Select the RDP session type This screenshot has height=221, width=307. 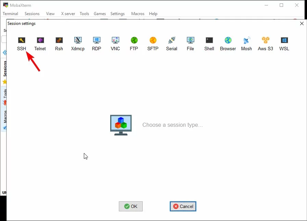97,44
